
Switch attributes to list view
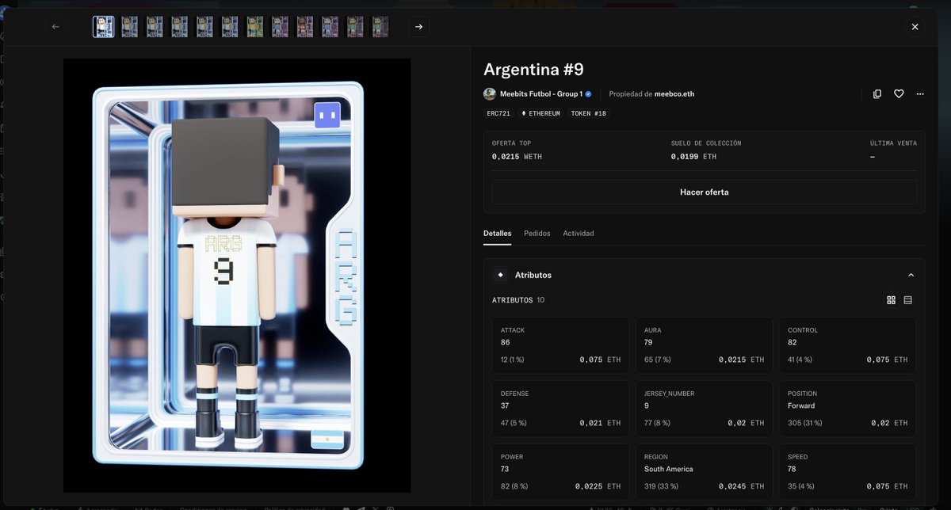tap(908, 300)
